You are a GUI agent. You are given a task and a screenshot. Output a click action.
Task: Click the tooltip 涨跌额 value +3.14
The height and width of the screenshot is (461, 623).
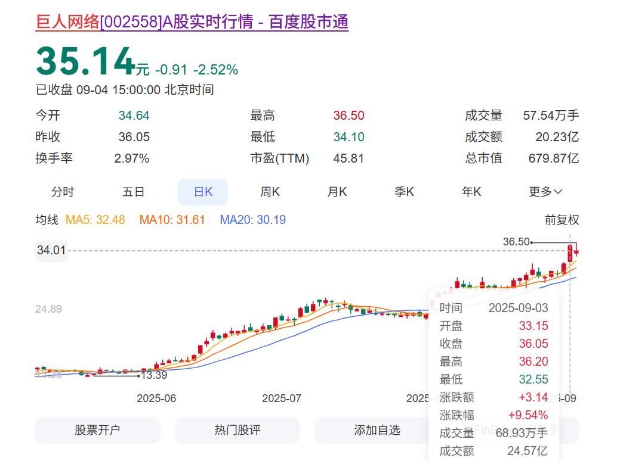click(533, 397)
